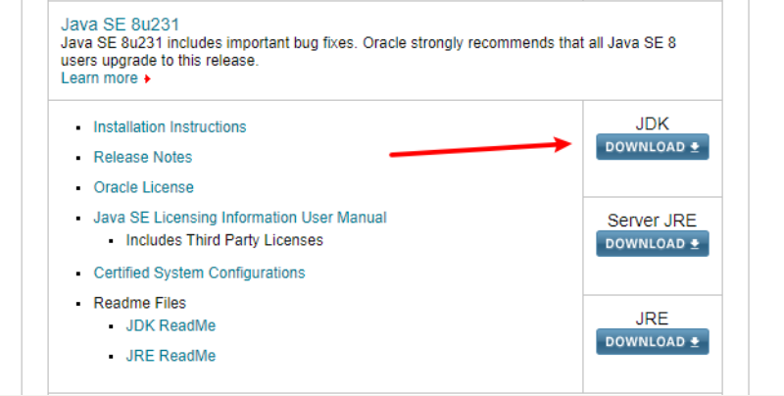Open Java SE Licensing Information User Manual
This screenshot has width=784, height=396.
[240, 218]
